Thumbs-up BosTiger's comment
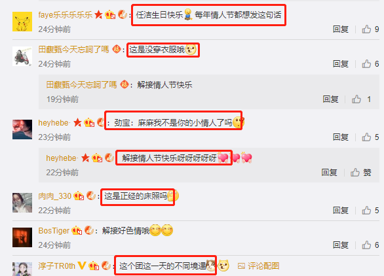 366,245
